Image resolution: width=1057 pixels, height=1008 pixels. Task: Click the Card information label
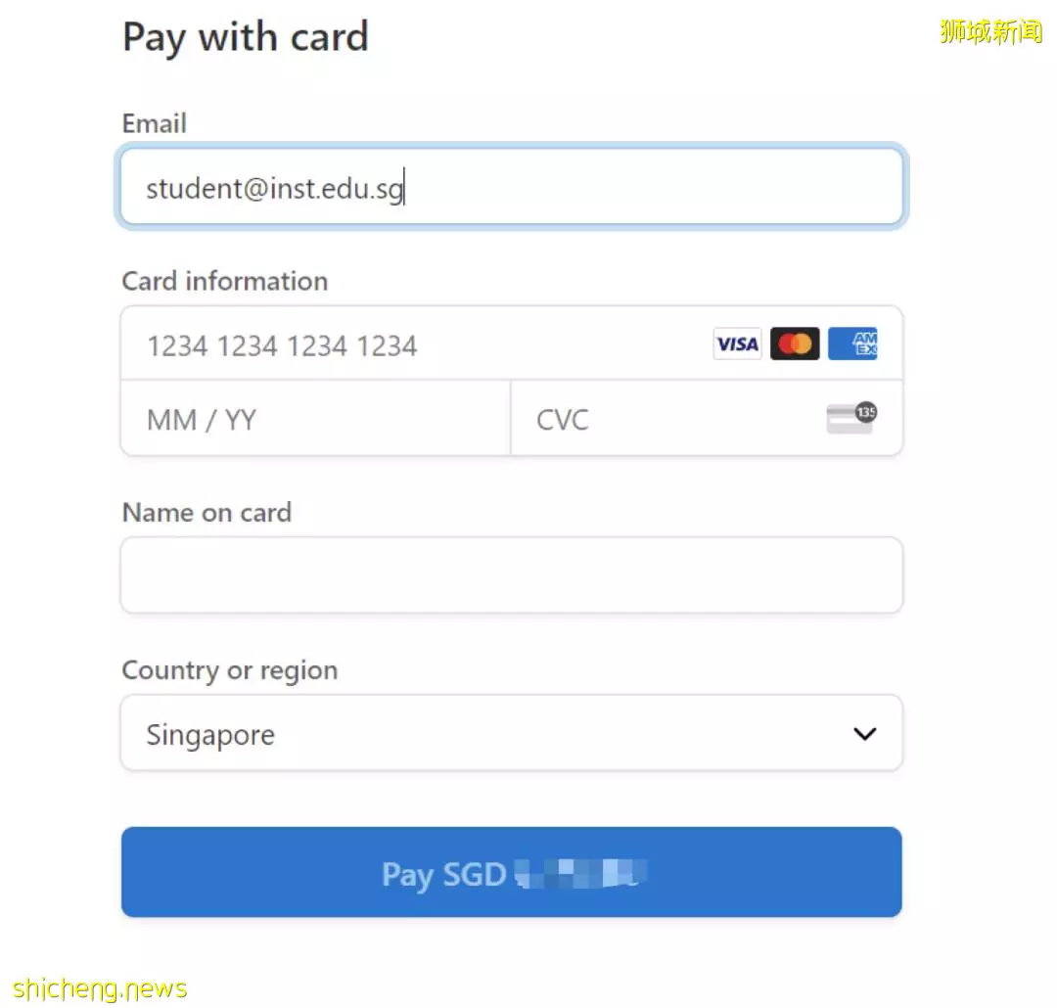[x=225, y=281]
